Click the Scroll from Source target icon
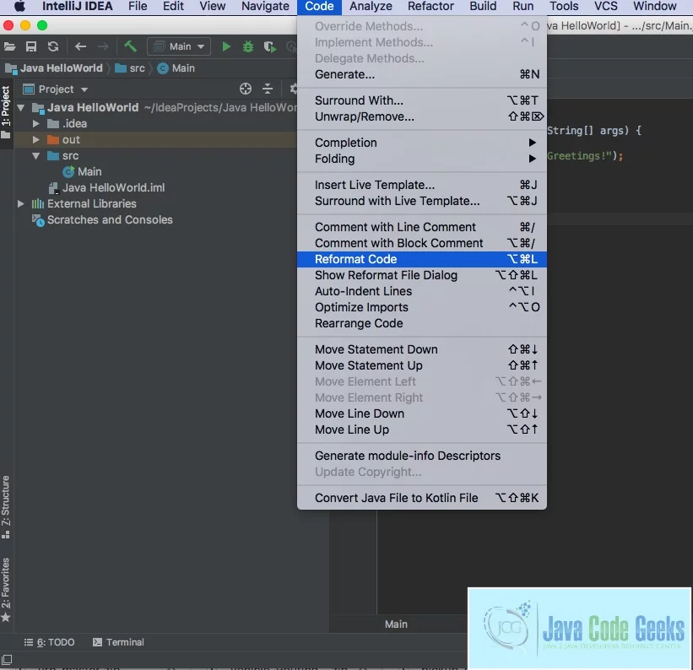 [x=246, y=89]
